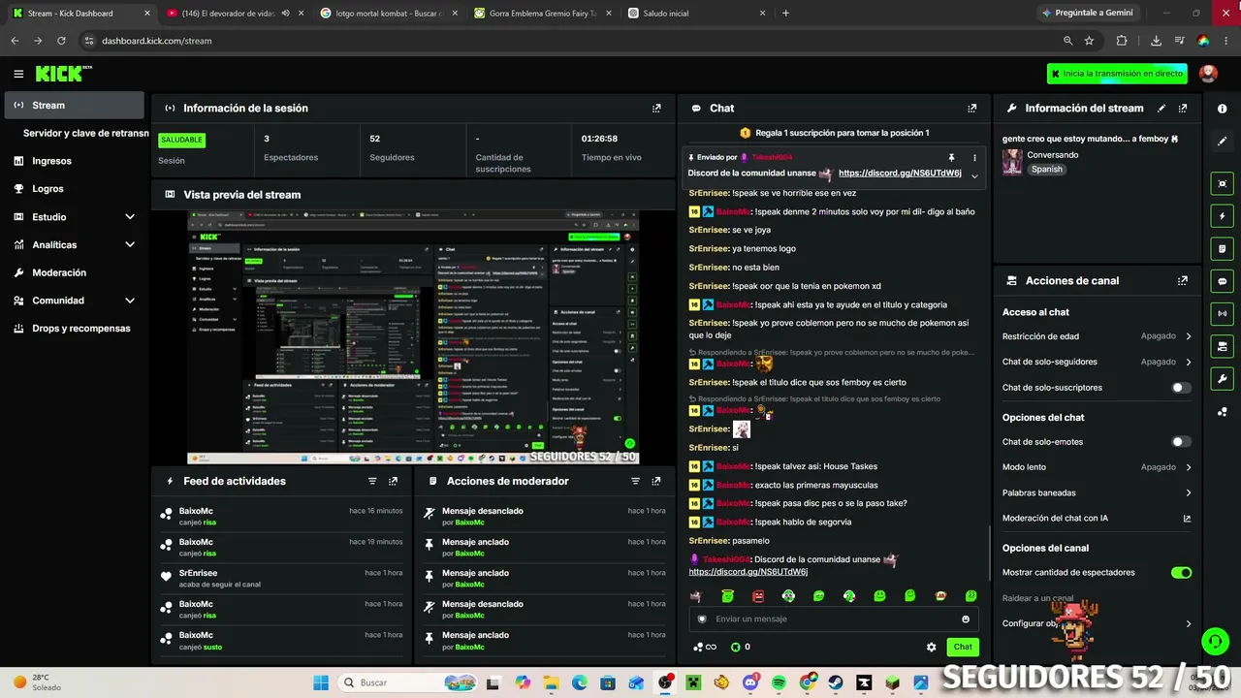Click the Enviar un mensaje input field
Image resolution: width=1241 pixels, height=698 pixels.
tap(834, 619)
